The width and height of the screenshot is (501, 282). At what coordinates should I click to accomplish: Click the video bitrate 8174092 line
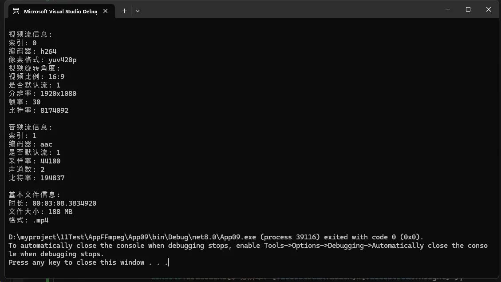tap(39, 111)
